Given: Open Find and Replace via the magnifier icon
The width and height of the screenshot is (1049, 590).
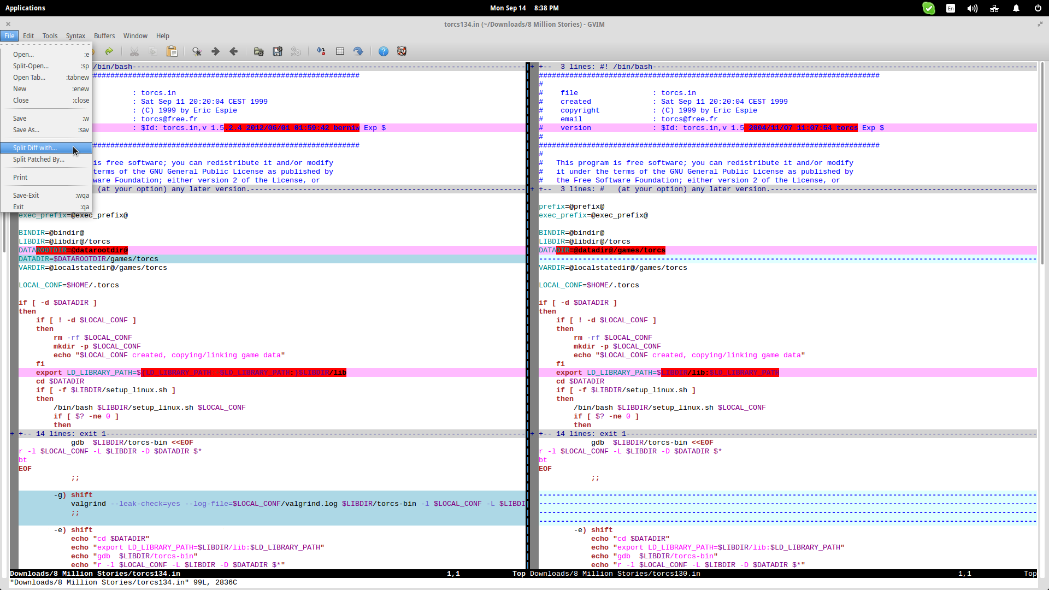Looking at the screenshot, I should (197, 51).
